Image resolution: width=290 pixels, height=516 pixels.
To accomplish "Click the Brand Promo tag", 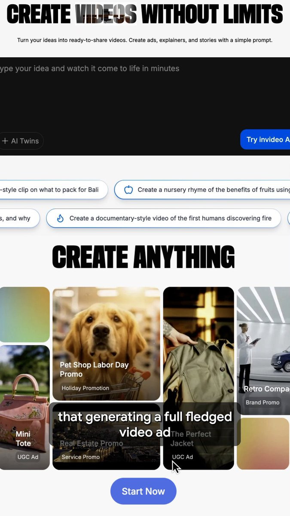I will (263, 402).
